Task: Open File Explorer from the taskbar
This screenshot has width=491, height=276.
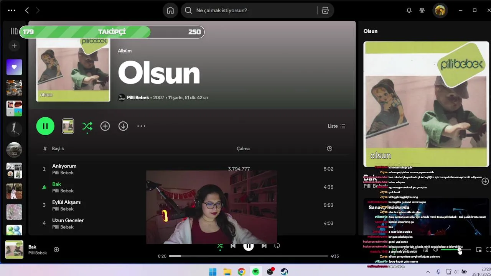Action: [227, 272]
